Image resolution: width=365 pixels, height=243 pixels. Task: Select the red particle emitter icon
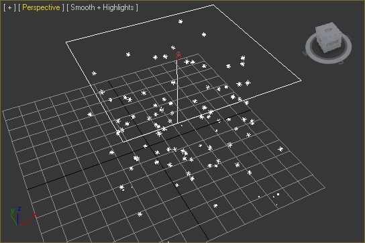(x=178, y=55)
